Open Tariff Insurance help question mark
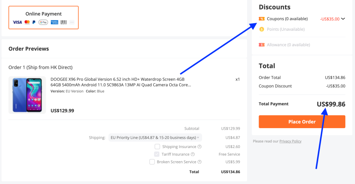Screen dimensions: 355x184 coord(193,154)
